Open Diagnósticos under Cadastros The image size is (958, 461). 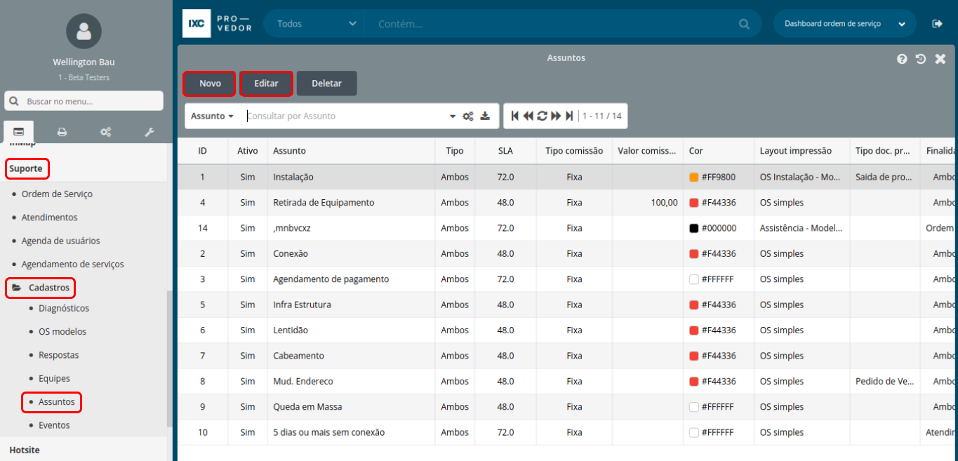(64, 308)
